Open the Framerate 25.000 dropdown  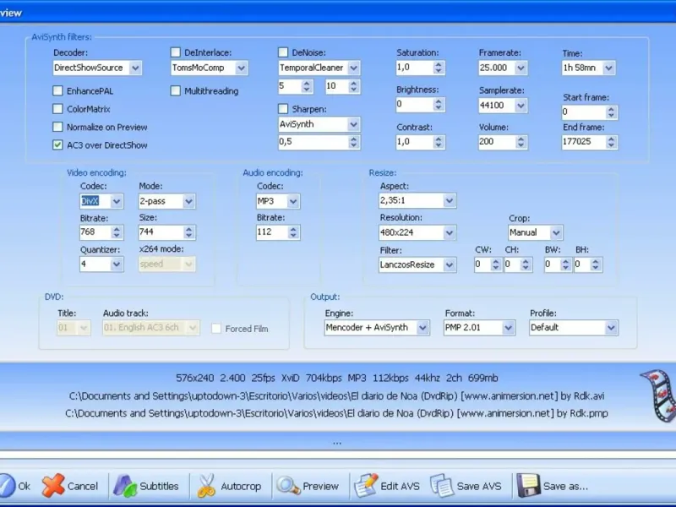521,68
